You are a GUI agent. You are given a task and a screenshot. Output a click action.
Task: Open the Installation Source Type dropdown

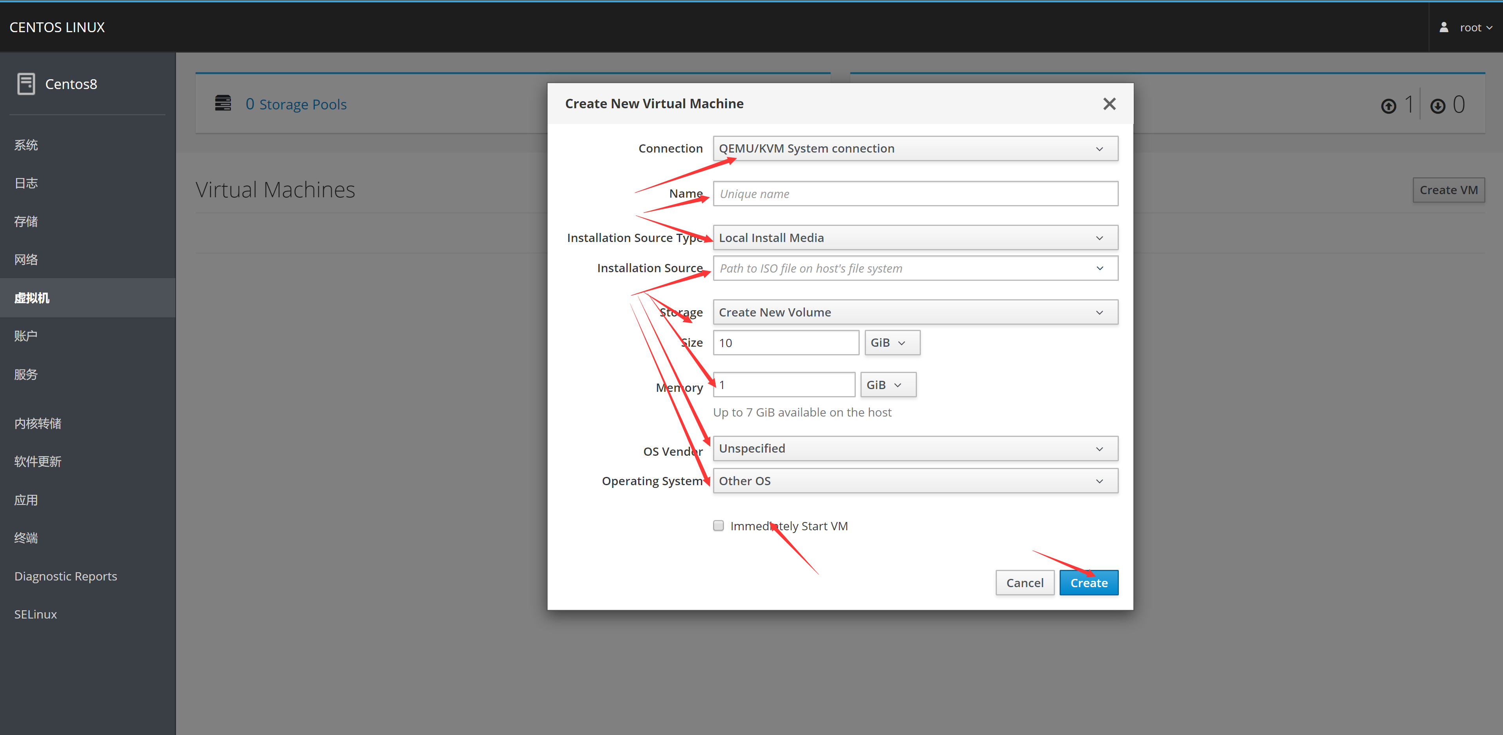(915, 238)
